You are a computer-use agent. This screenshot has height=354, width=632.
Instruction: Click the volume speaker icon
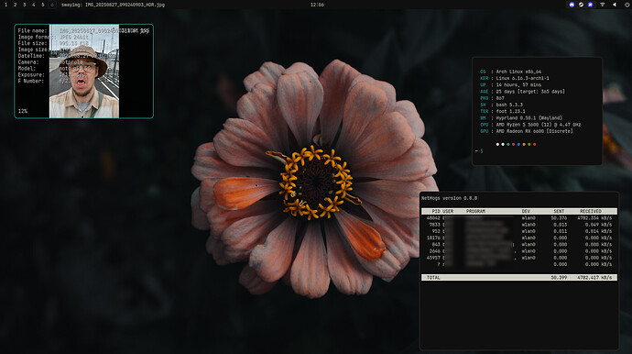click(x=615, y=5)
